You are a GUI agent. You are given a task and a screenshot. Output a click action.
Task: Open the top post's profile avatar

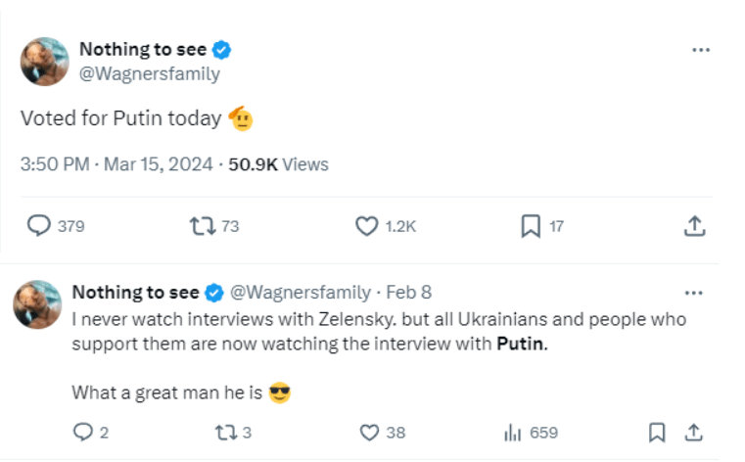(44, 62)
